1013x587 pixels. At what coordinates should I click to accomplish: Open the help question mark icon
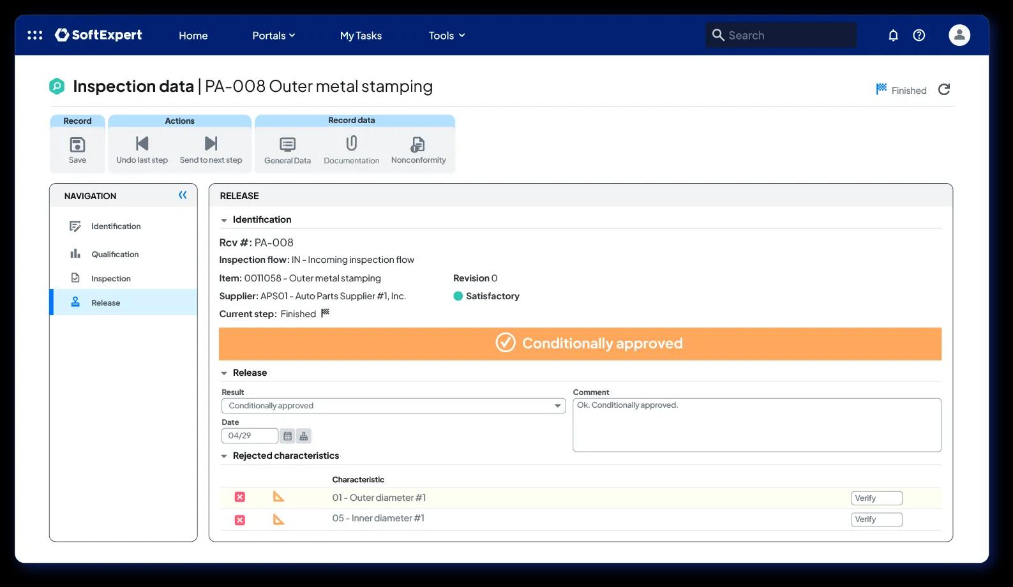tap(919, 35)
